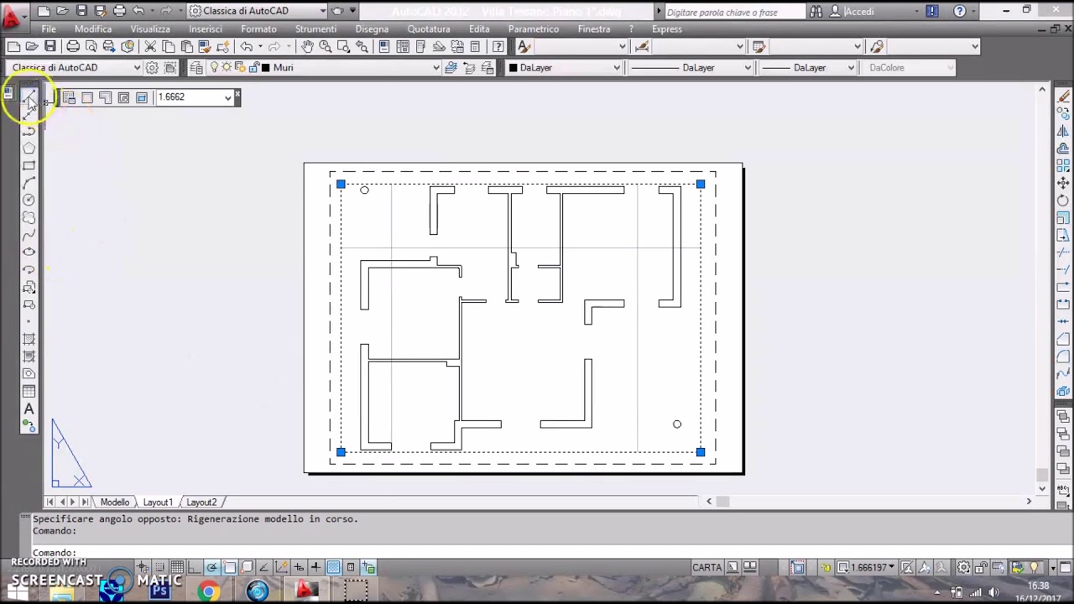Select the Multiline Text (A) tool
1074x604 pixels.
tap(29, 409)
